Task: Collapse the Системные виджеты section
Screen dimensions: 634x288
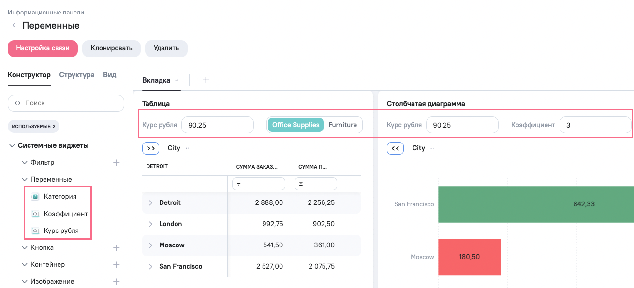Action: [12, 146]
